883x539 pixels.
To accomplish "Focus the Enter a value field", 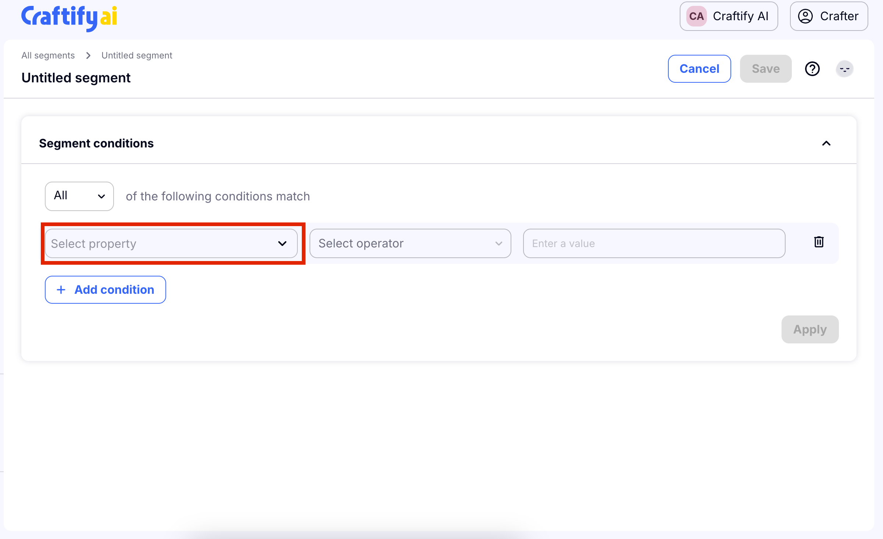I will [x=654, y=243].
